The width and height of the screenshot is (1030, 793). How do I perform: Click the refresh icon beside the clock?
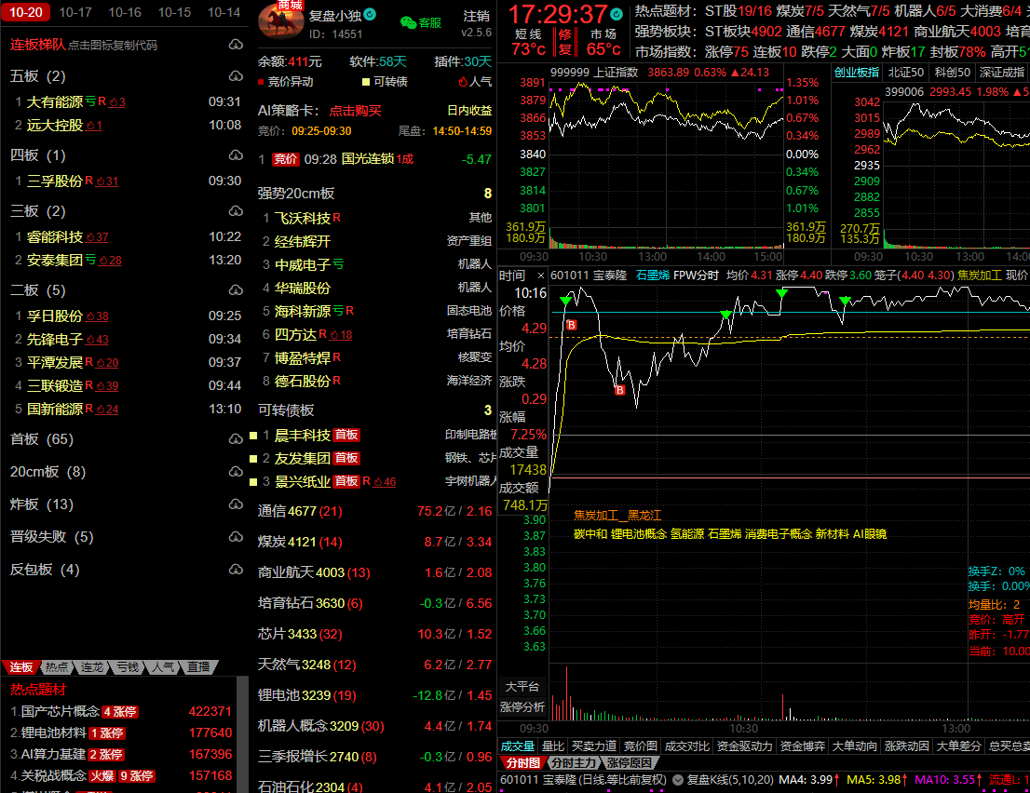616,16
